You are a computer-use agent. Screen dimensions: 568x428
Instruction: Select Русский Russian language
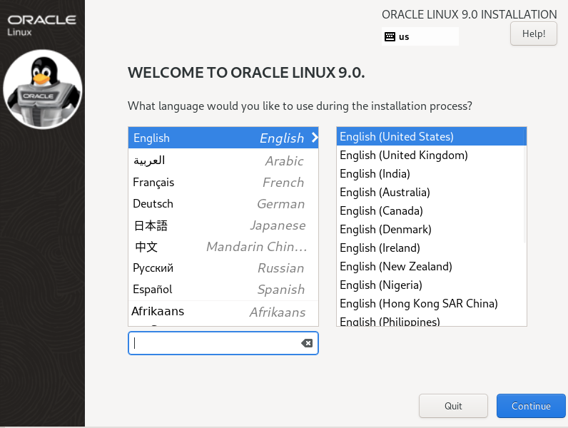pos(223,268)
